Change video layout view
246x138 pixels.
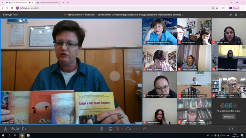[x=231, y=129]
